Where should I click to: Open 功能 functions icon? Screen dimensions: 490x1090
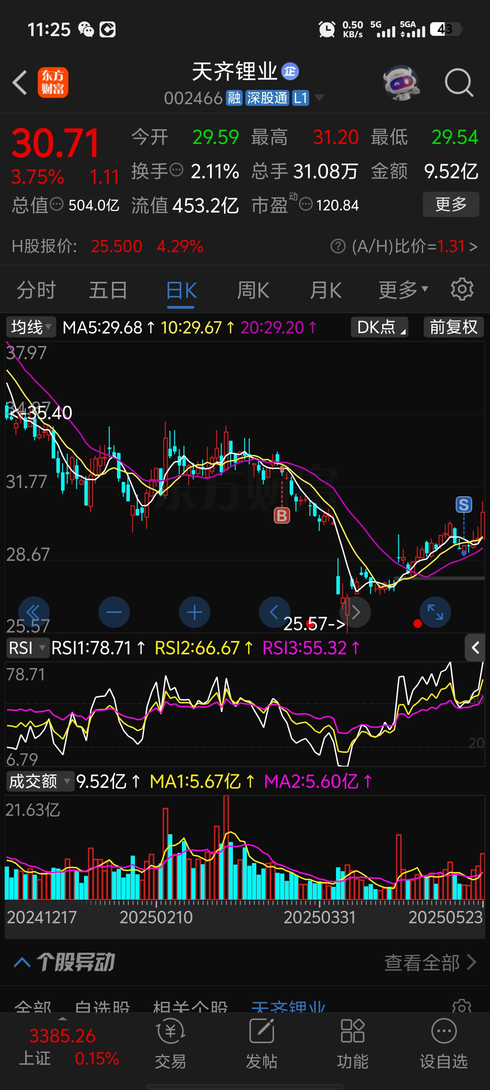coord(353,1043)
